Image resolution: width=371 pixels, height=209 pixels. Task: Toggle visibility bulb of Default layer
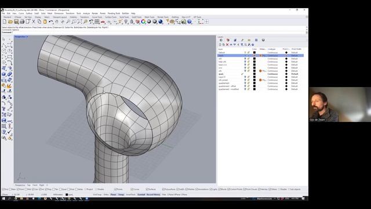tap(245, 52)
